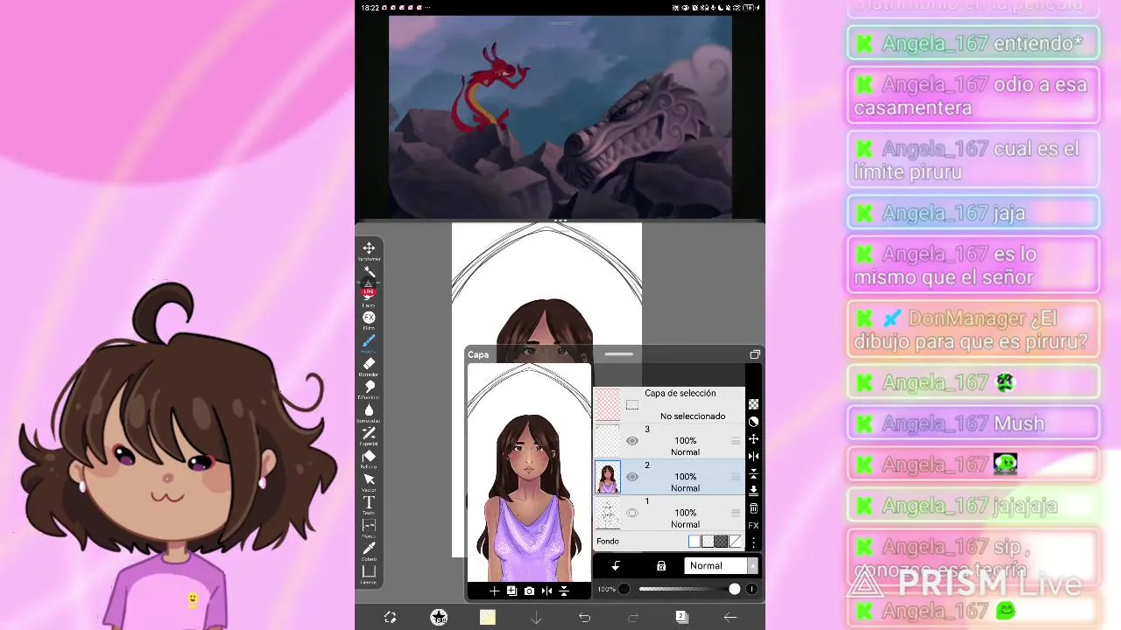Show layer 1 with eye icon

click(632, 513)
